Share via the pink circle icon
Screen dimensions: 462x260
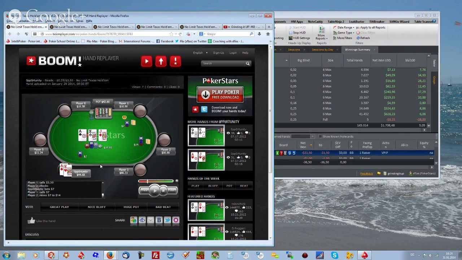pos(176,220)
